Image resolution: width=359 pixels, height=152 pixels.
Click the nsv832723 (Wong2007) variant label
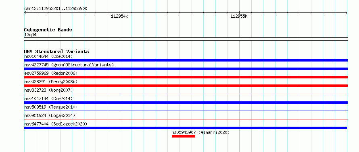(x=48, y=90)
